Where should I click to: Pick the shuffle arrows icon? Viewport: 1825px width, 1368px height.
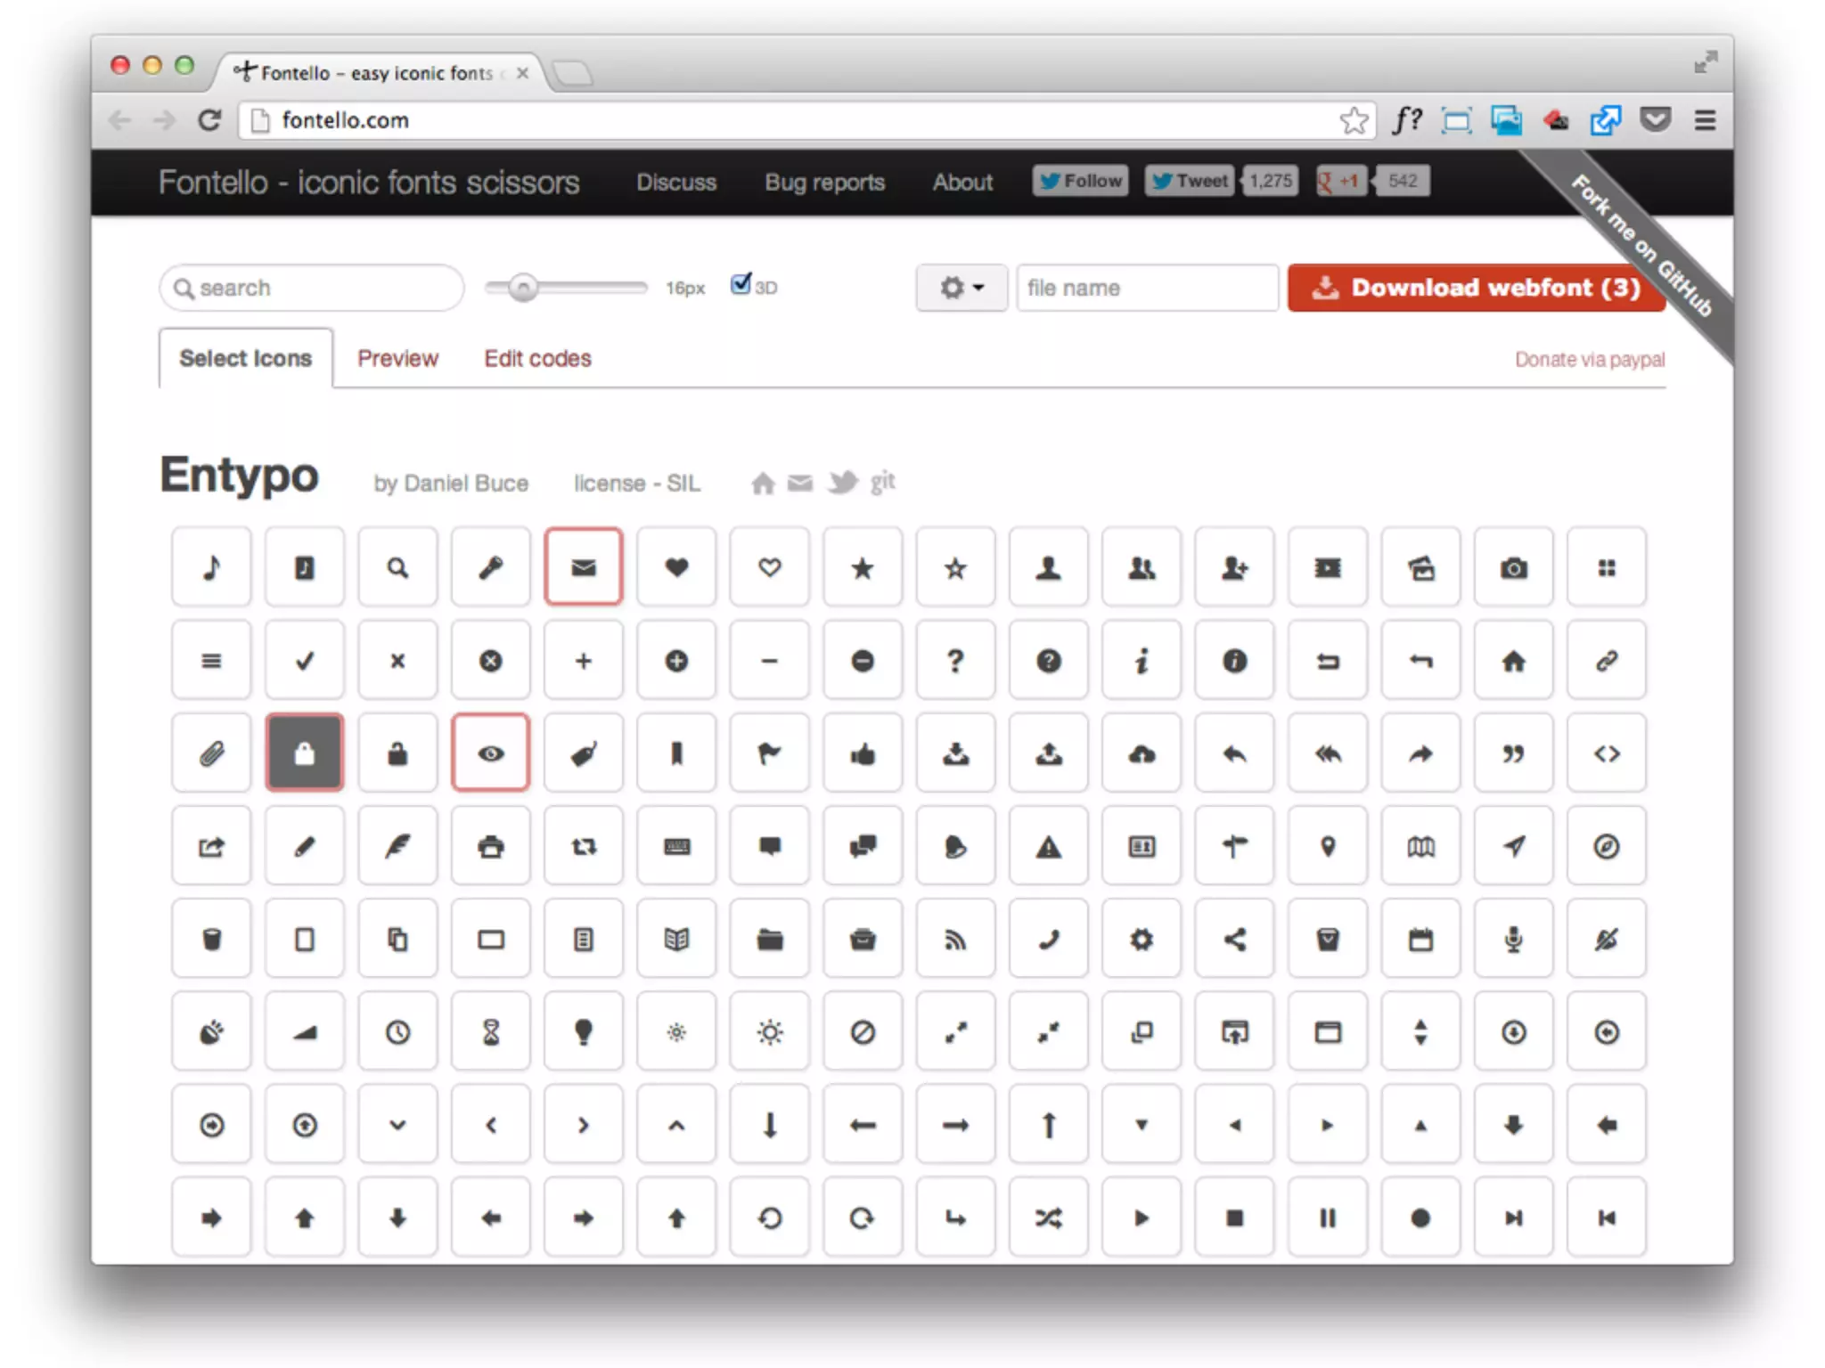point(1048,1217)
